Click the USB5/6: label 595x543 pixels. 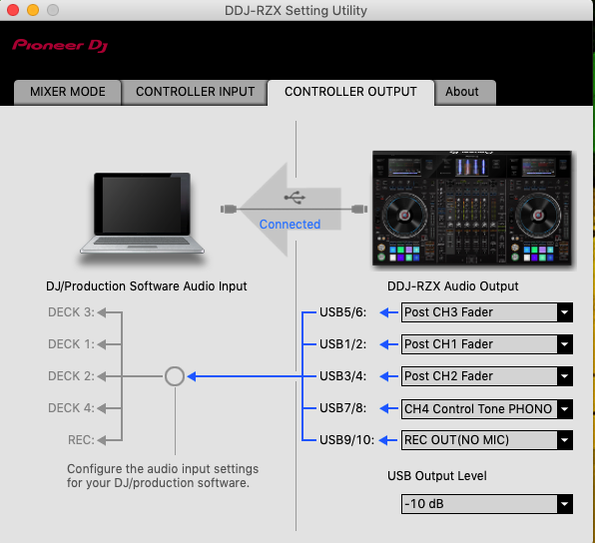343,312
